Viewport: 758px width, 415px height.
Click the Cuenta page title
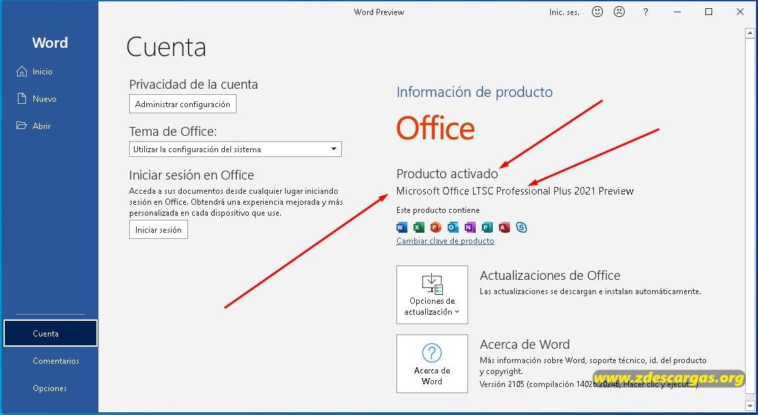pyautogui.click(x=166, y=47)
